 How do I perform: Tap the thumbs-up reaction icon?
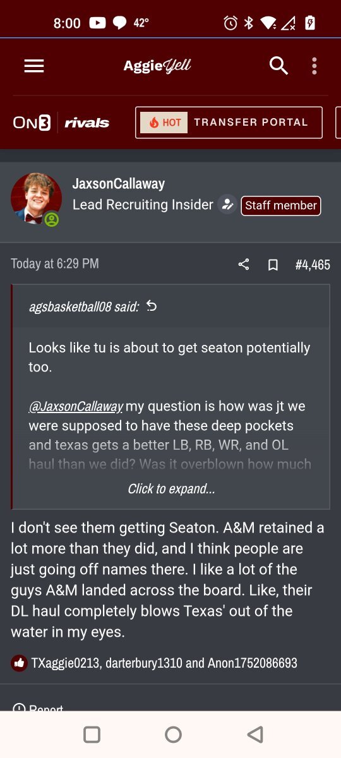(20, 663)
